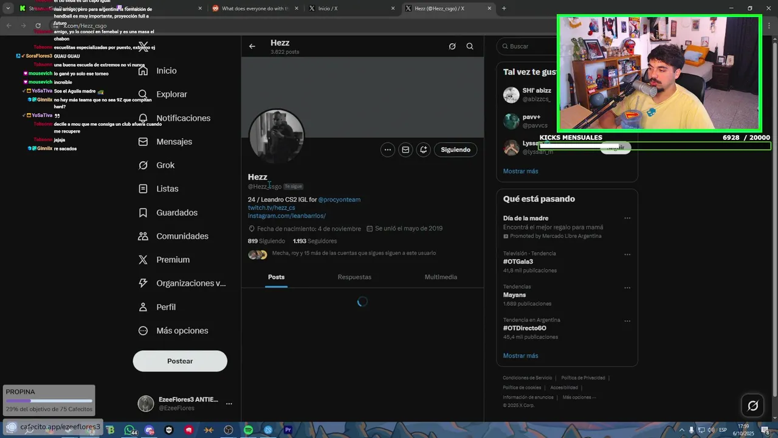
Task: Open account switcher ellipsis for EzeeFlores
Action: click(229, 404)
